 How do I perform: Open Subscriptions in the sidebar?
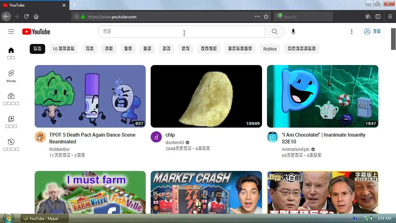click(11, 99)
